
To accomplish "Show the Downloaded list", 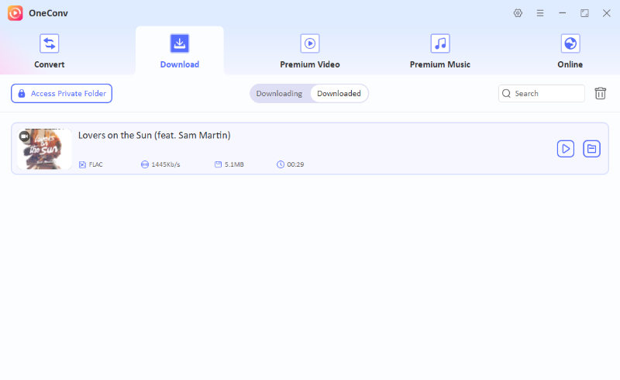I will pos(339,93).
